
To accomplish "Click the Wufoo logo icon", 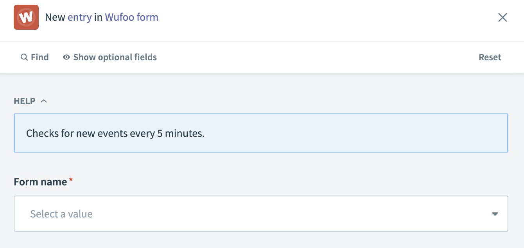I will pos(26,17).
